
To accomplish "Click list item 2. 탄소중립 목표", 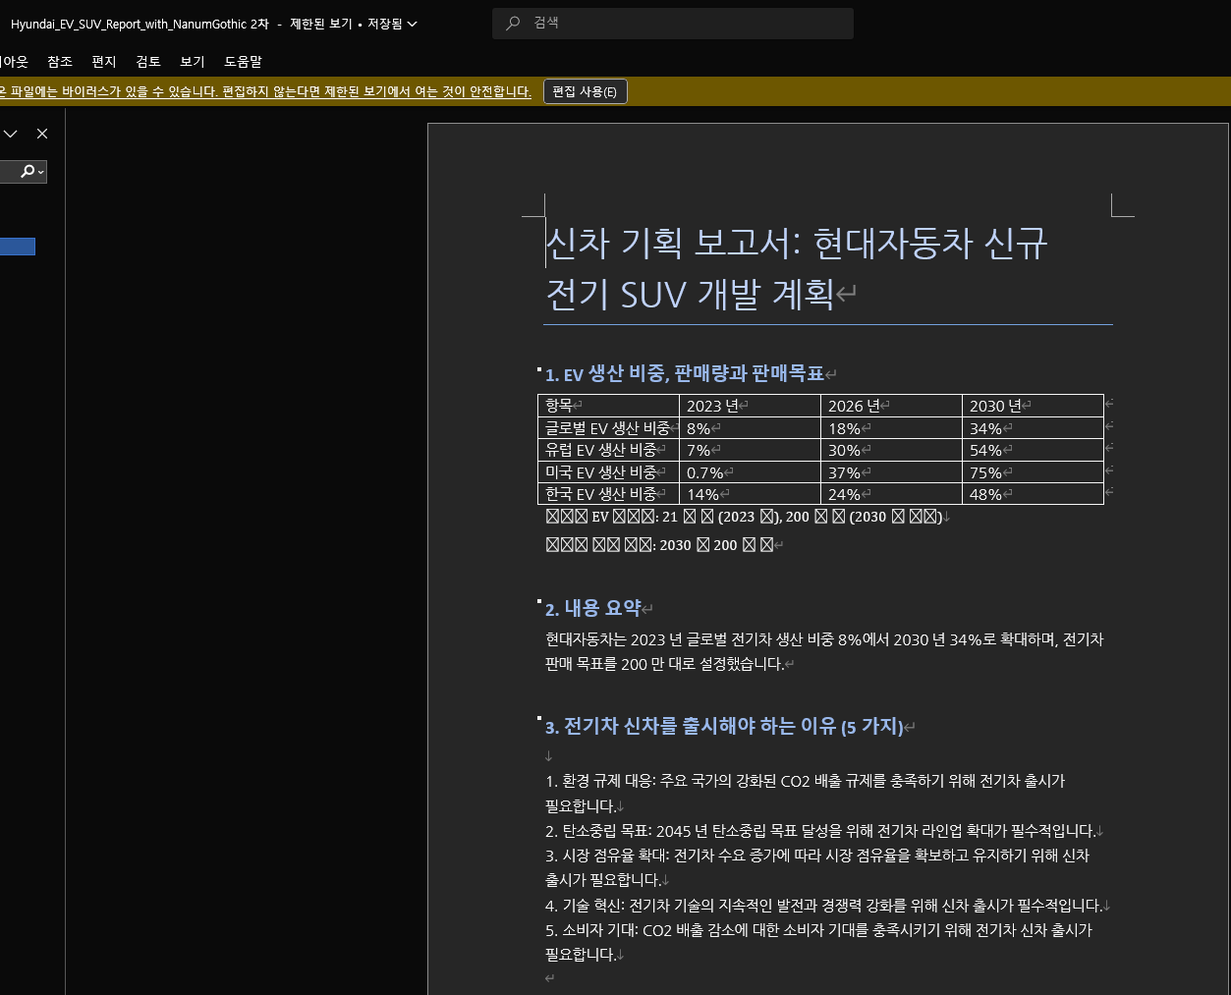I will coord(820,831).
